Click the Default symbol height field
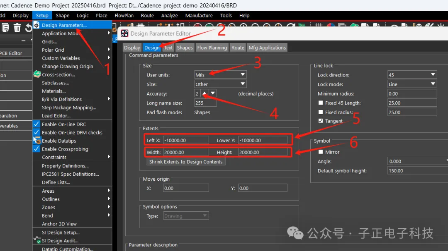Viewport: 448px width, 251px height. [418, 171]
